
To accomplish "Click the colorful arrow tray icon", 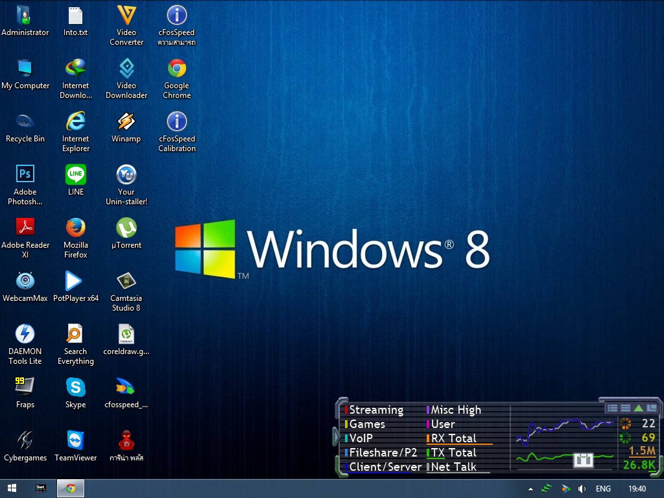I will tap(565, 489).
